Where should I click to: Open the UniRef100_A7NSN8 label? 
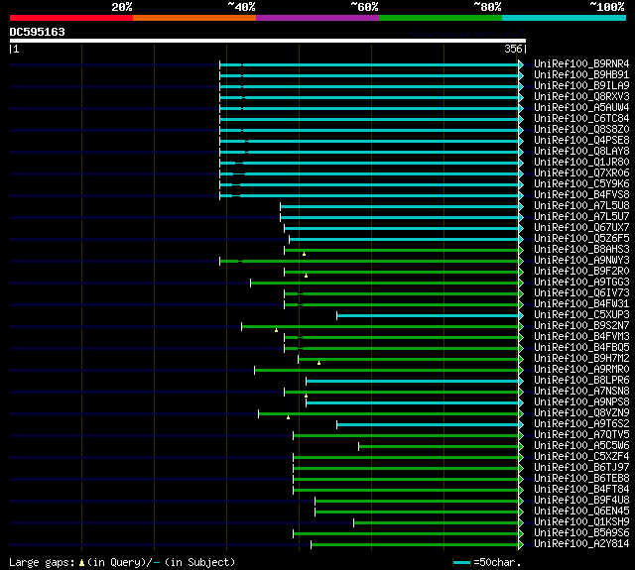(581, 392)
